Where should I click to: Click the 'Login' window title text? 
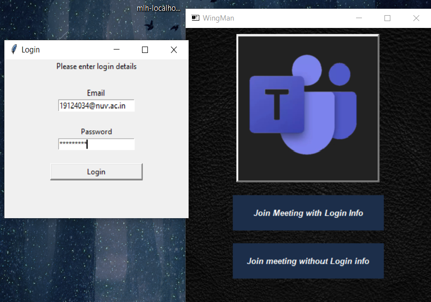(x=30, y=50)
